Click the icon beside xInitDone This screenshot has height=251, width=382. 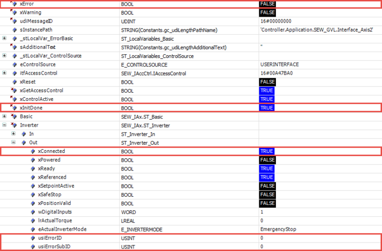(14, 108)
